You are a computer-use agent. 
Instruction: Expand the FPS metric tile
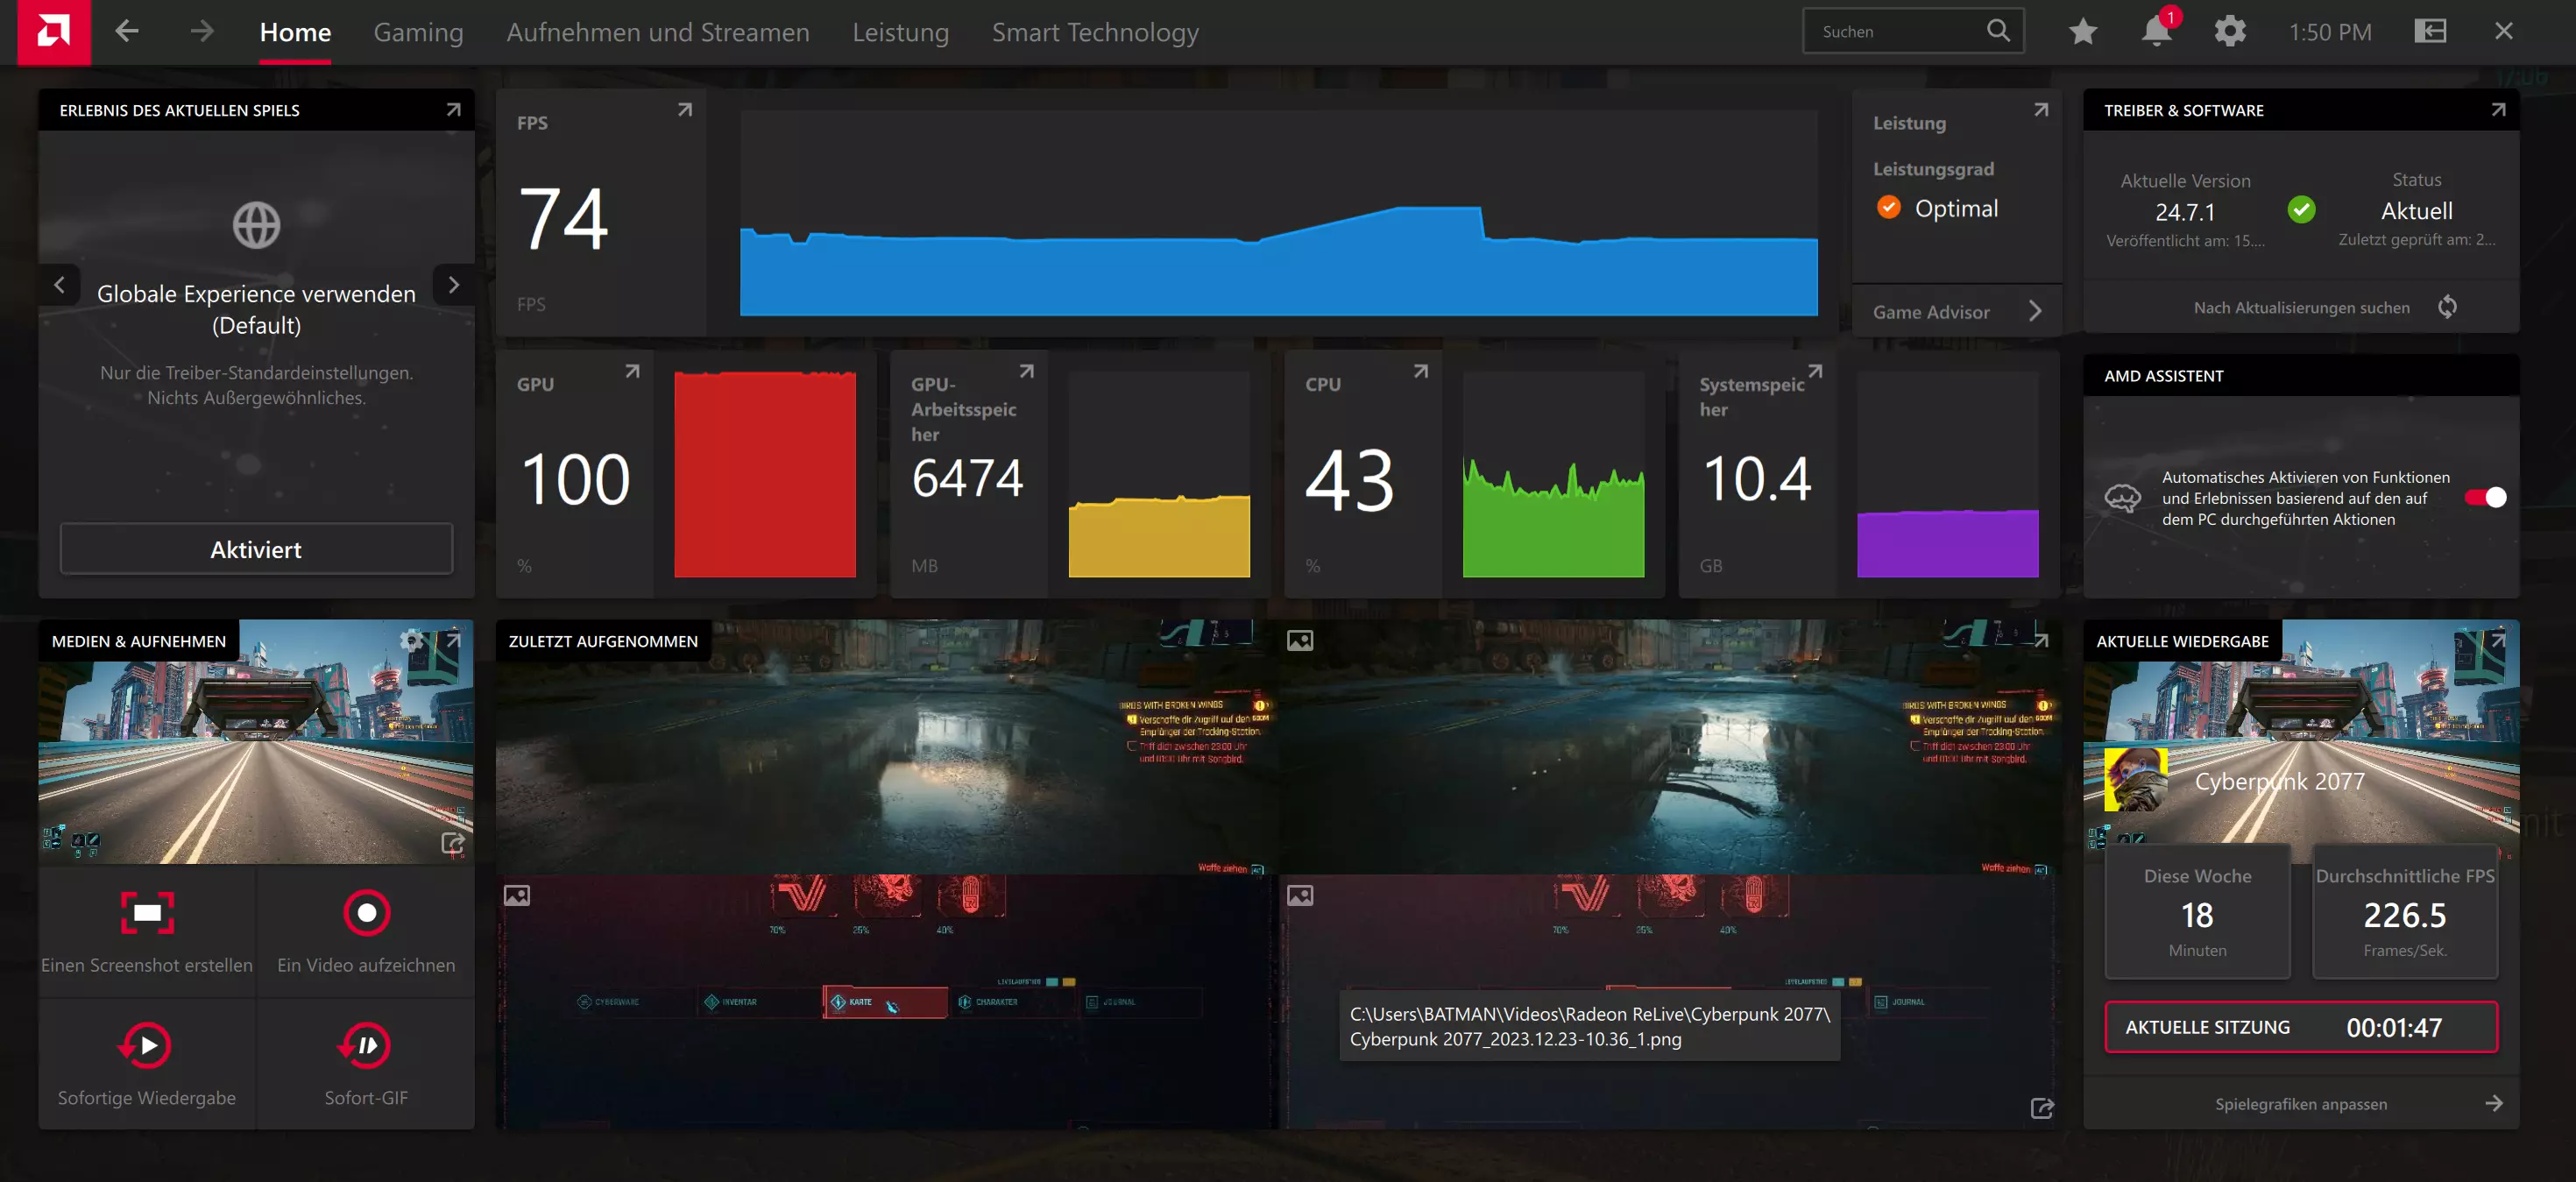click(685, 110)
